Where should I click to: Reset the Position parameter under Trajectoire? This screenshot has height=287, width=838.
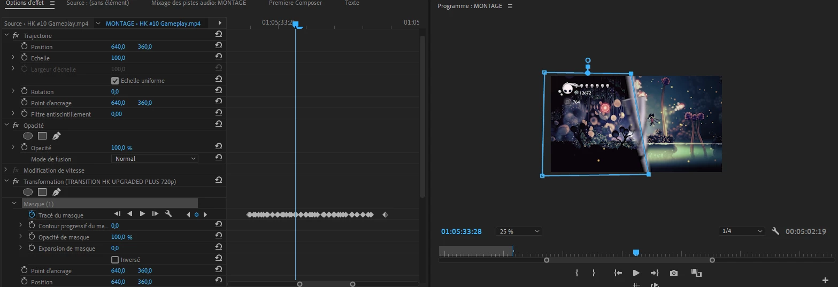pos(218,46)
